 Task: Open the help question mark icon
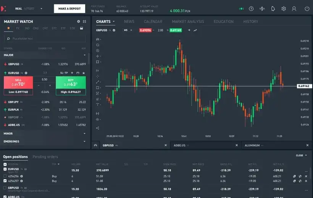(251, 8)
